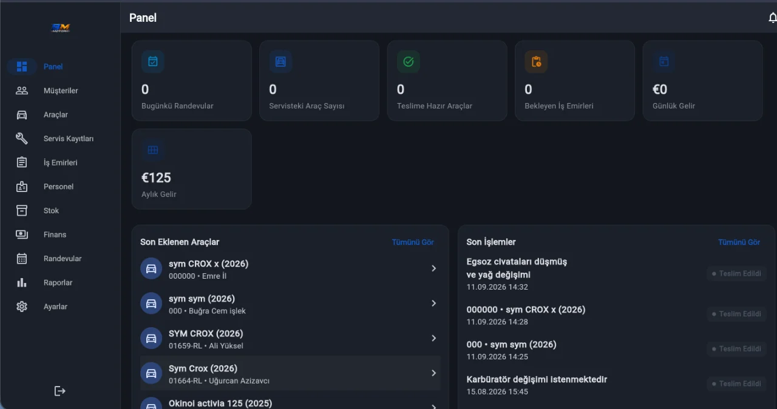Select 'Karbüratör değişimi istenmektedir' entry

coord(537,379)
